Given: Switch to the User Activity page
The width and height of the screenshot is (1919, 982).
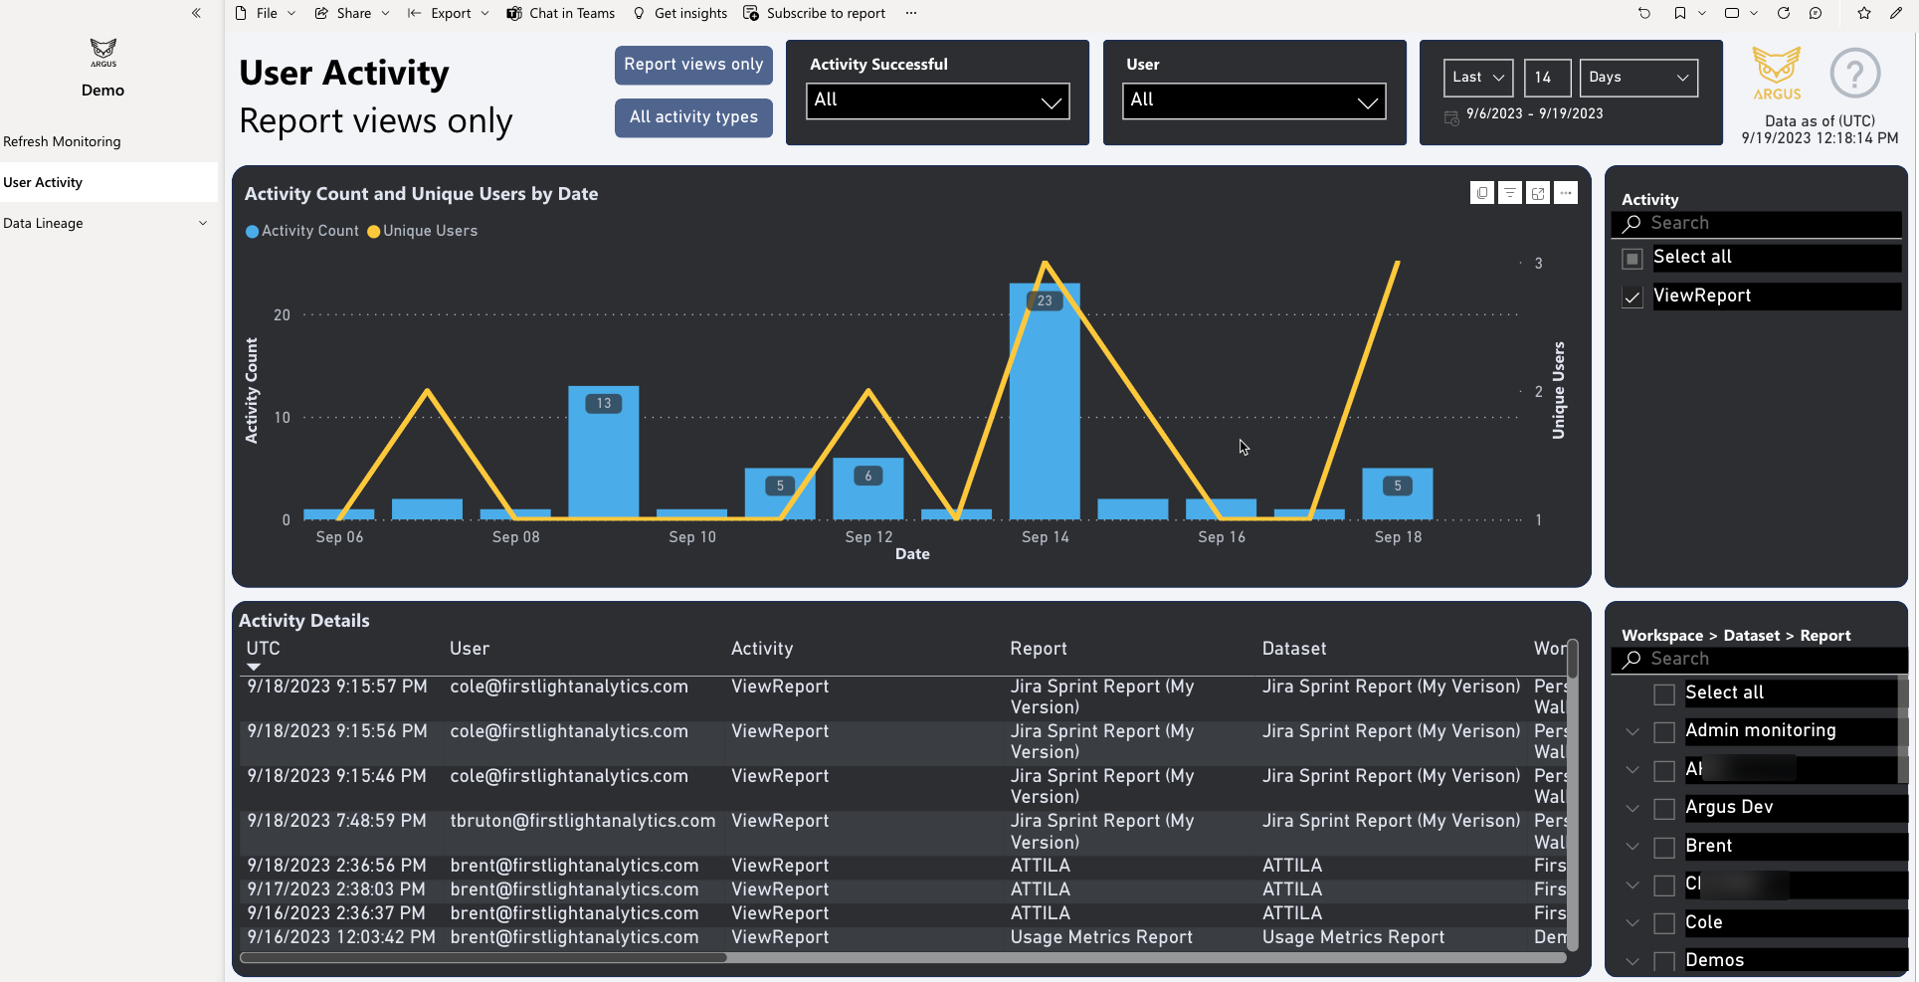Looking at the screenshot, I should click(43, 181).
